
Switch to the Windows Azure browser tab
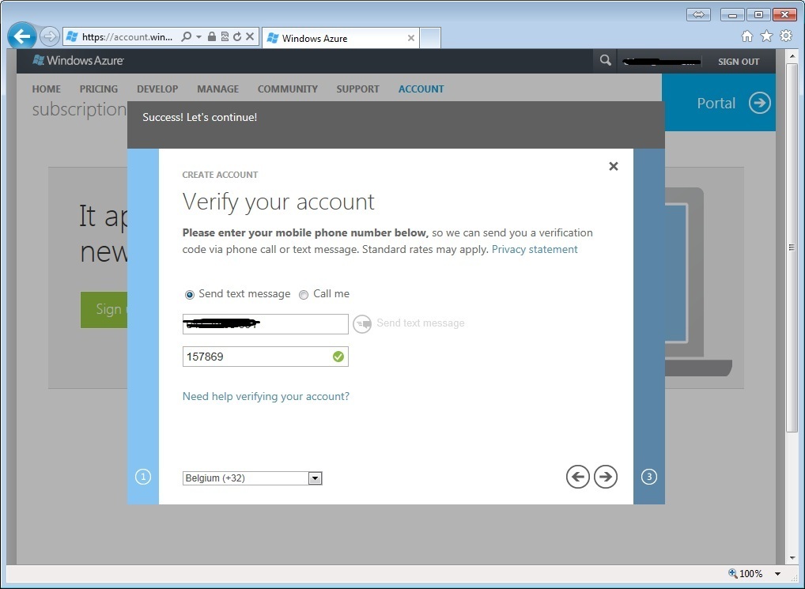click(x=340, y=38)
